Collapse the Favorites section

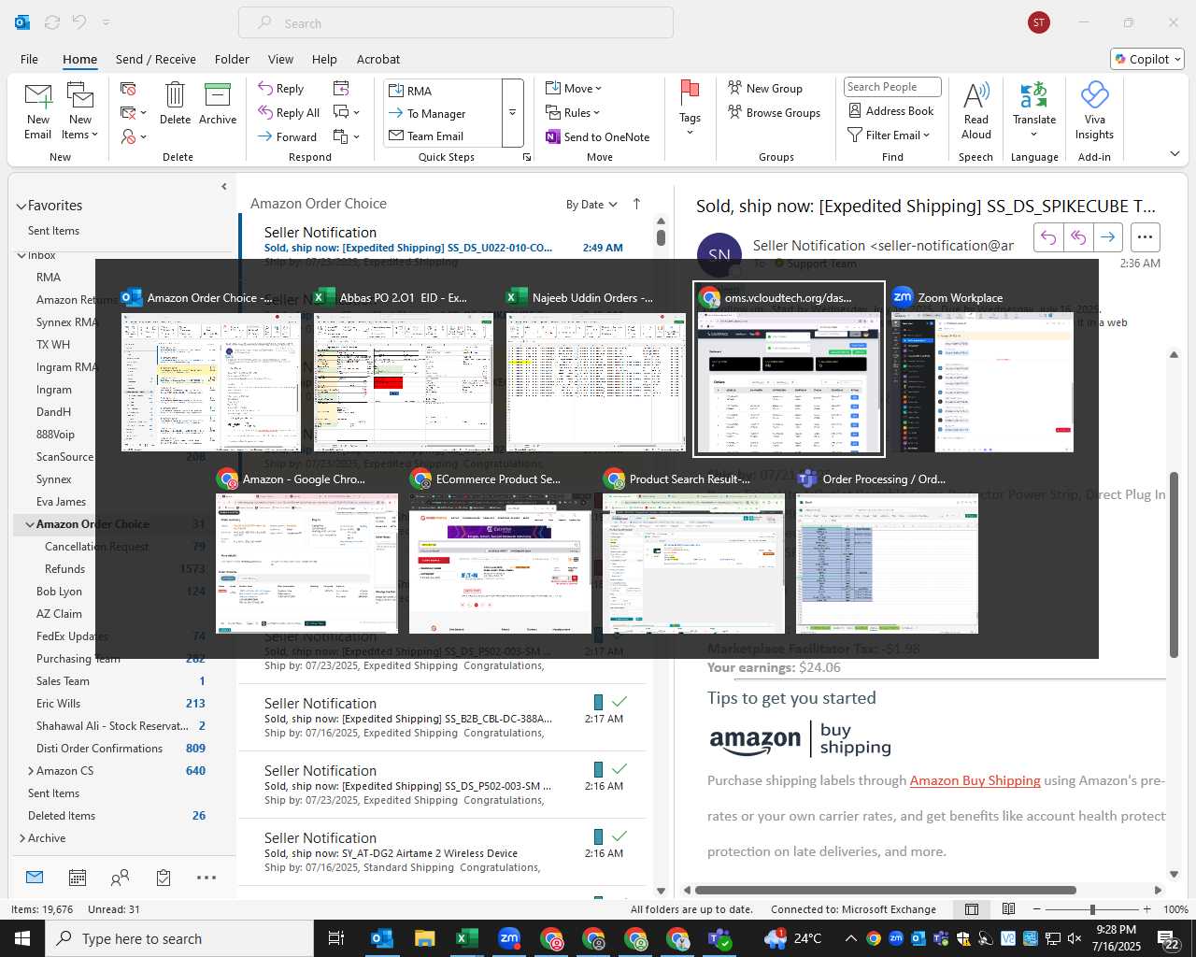point(21,206)
